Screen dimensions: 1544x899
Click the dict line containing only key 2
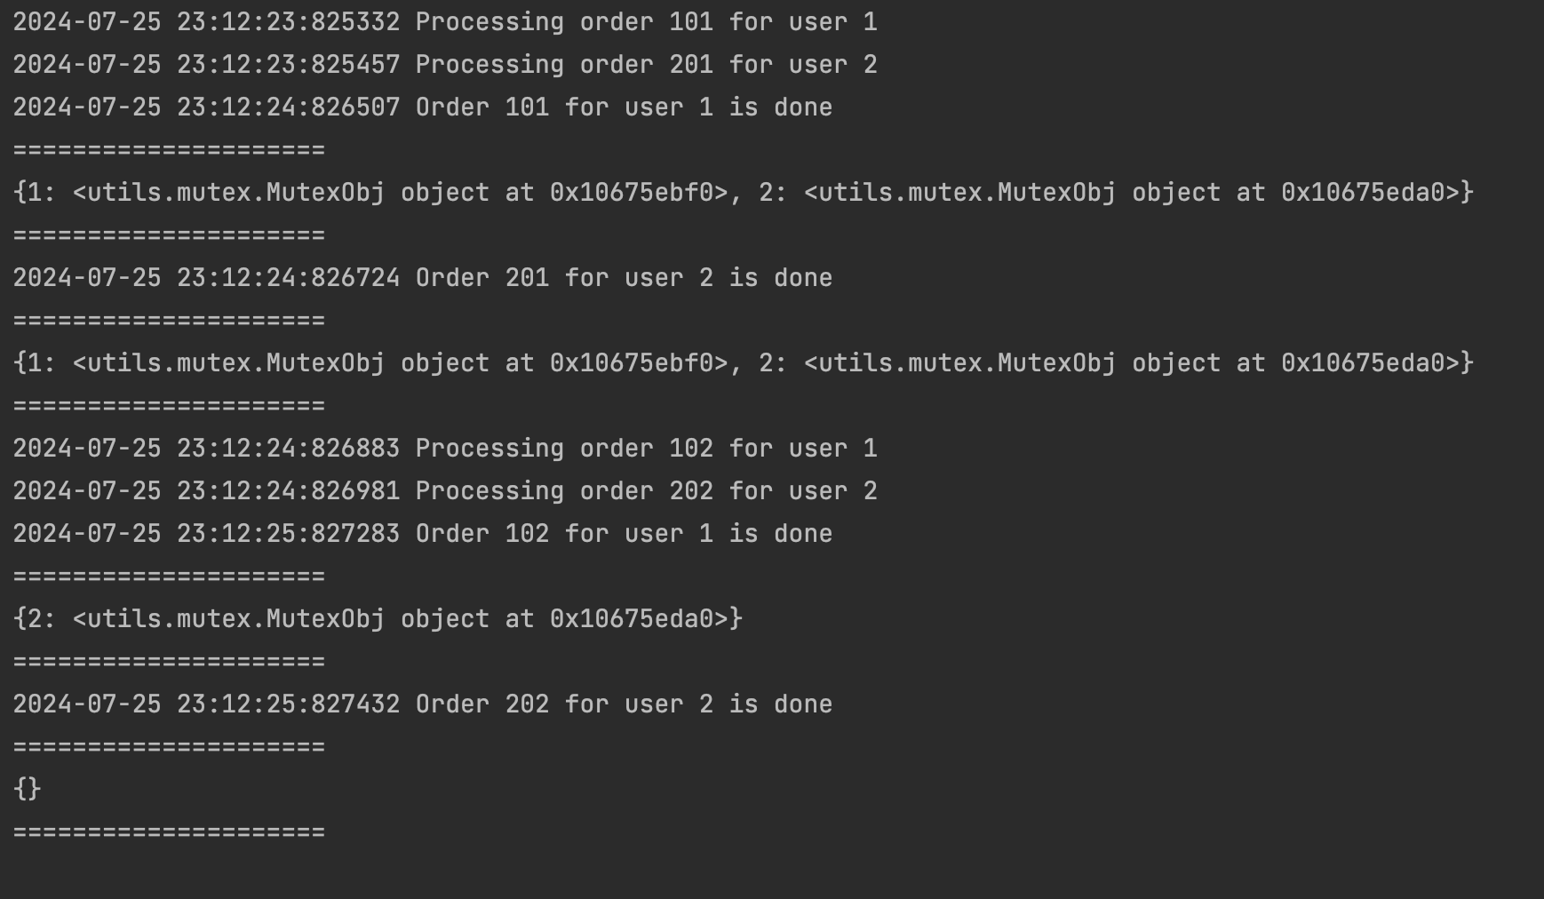[x=378, y=619]
